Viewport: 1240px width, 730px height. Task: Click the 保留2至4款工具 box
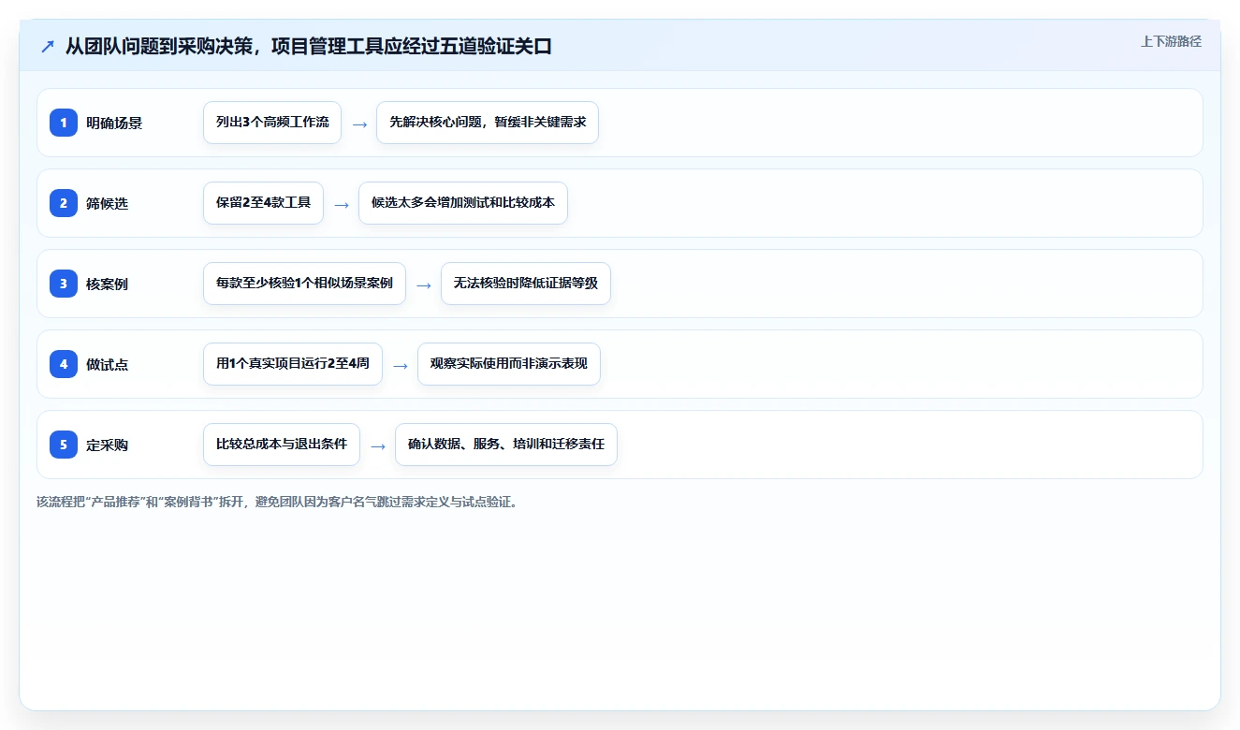tap(263, 203)
